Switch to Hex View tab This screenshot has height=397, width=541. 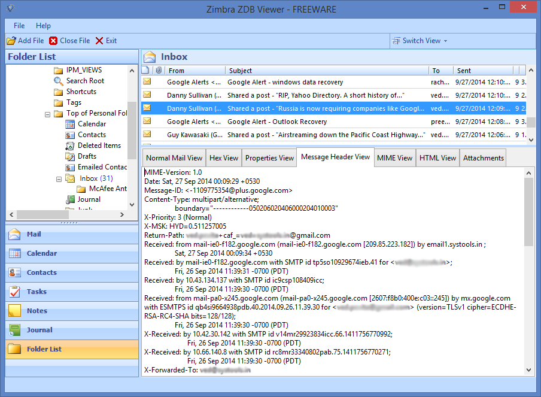pyautogui.click(x=224, y=158)
